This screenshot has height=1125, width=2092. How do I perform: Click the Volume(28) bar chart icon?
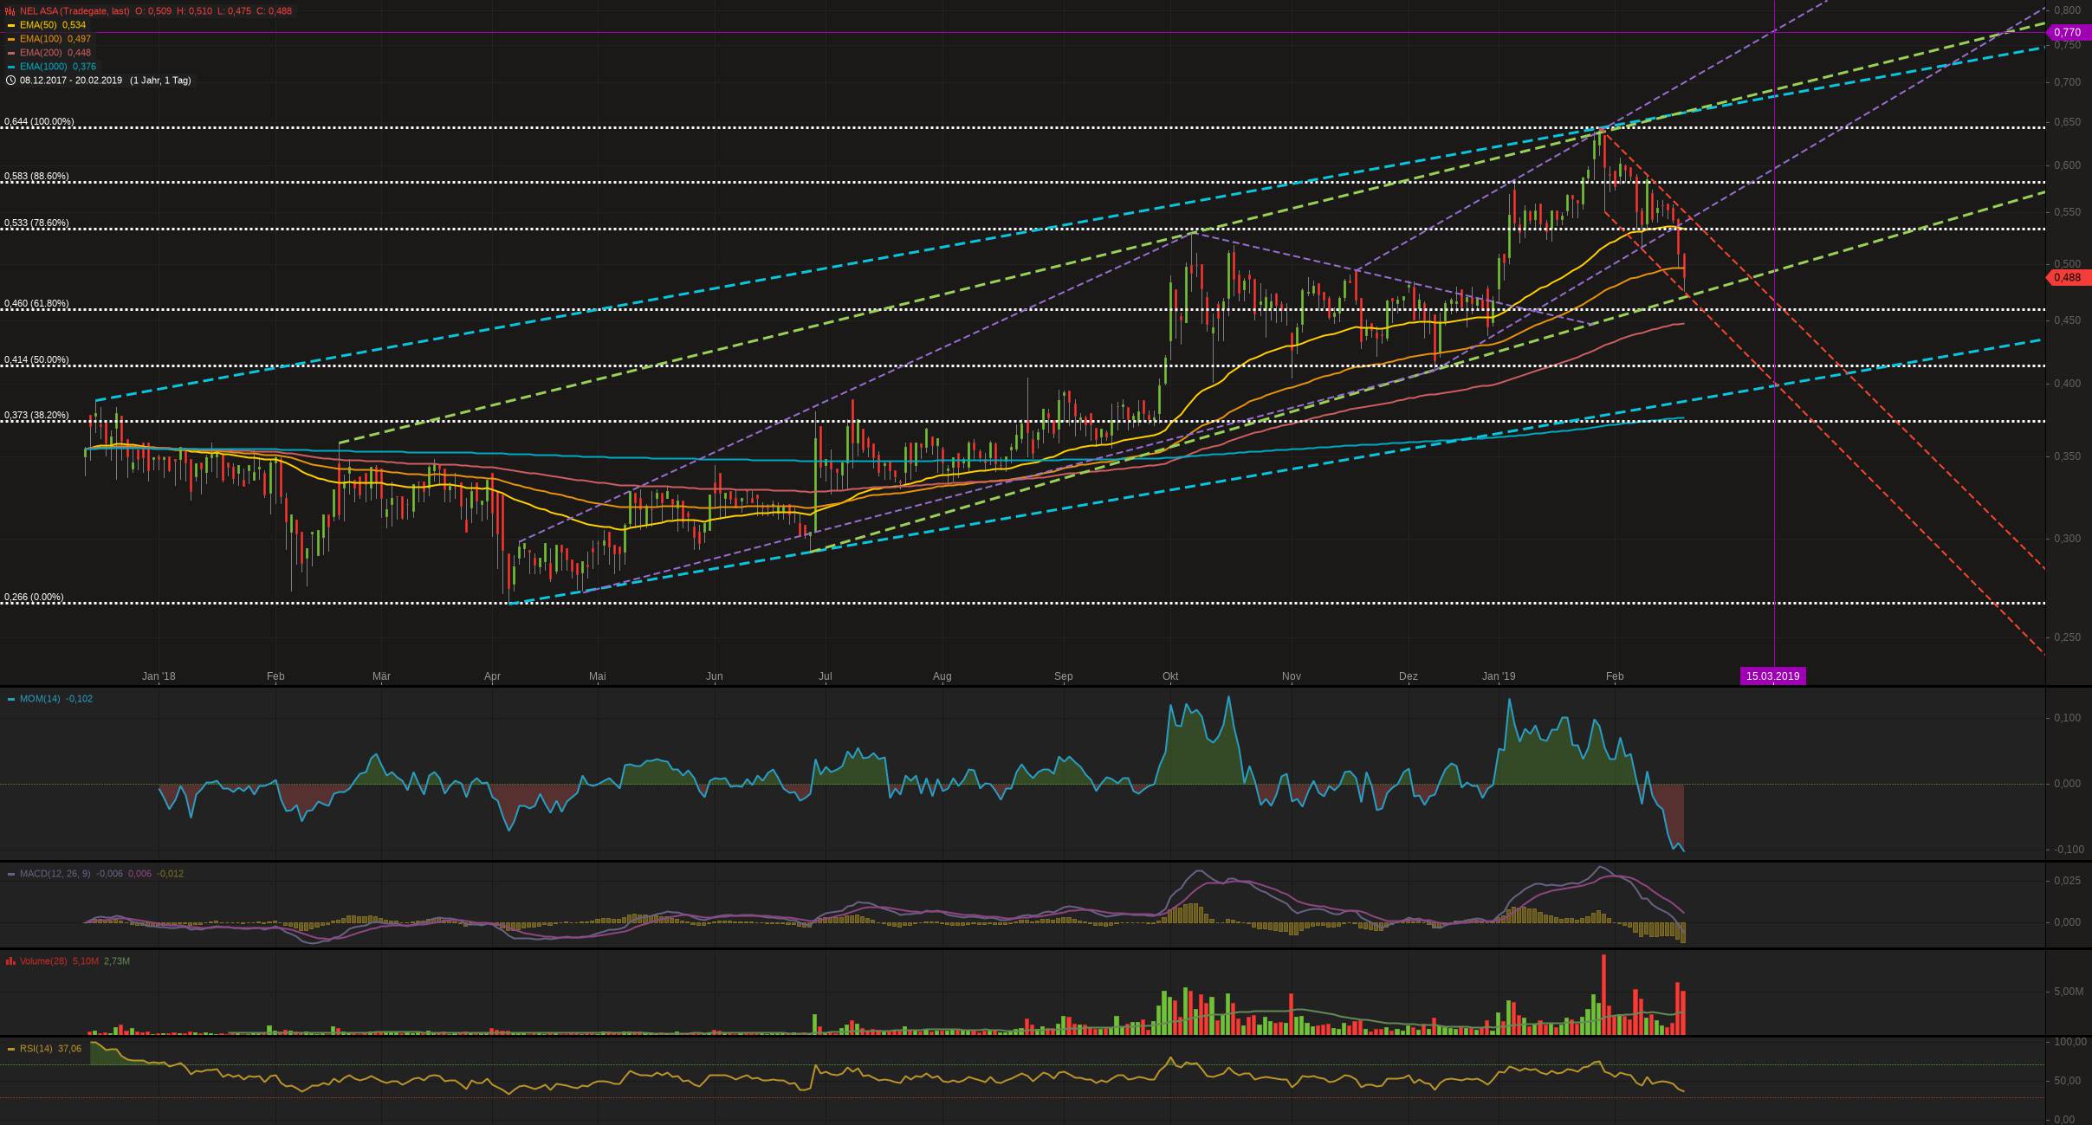(x=10, y=961)
